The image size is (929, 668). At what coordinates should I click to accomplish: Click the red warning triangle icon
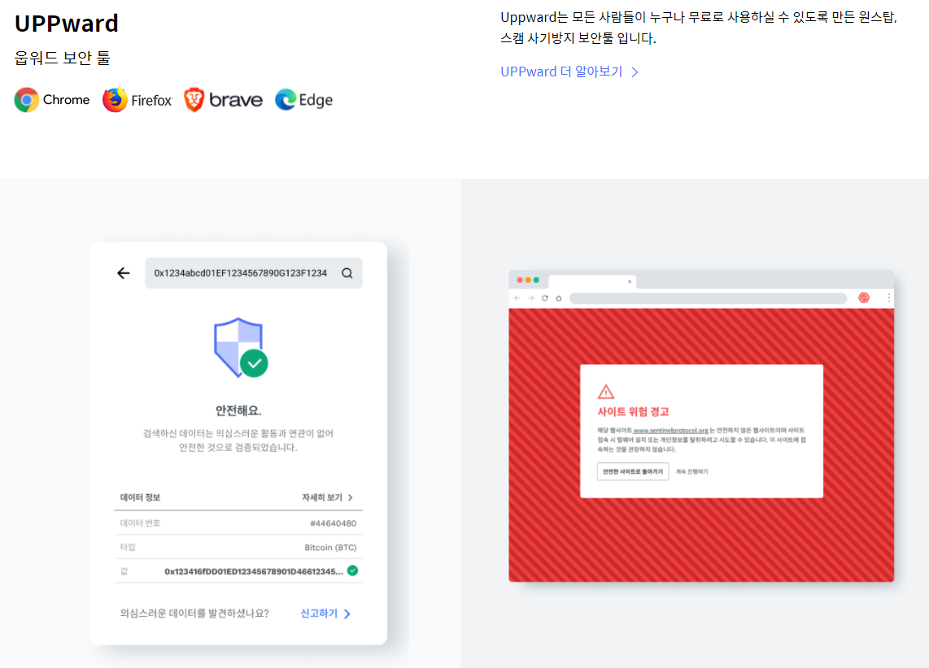(605, 392)
